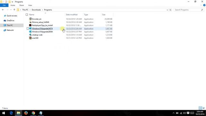Open Explorer help question mark icon
This screenshot has width=206, height=116.
pos(204,5)
